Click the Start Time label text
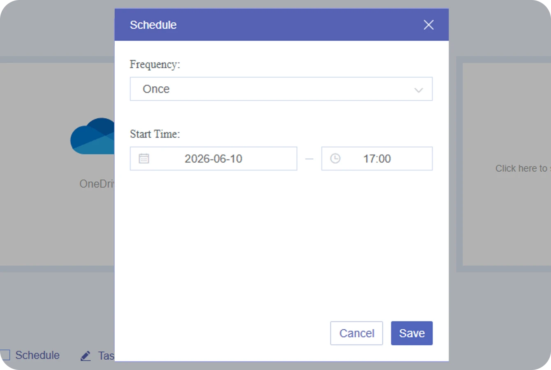Viewport: 551px width, 370px height. pos(155,134)
